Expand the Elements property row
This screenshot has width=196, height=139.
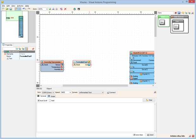5,54
